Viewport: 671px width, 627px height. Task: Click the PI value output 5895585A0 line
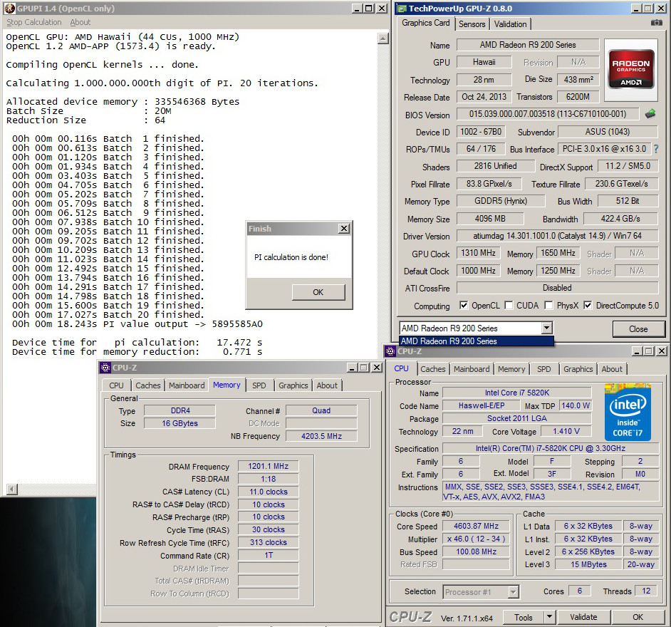pos(137,324)
